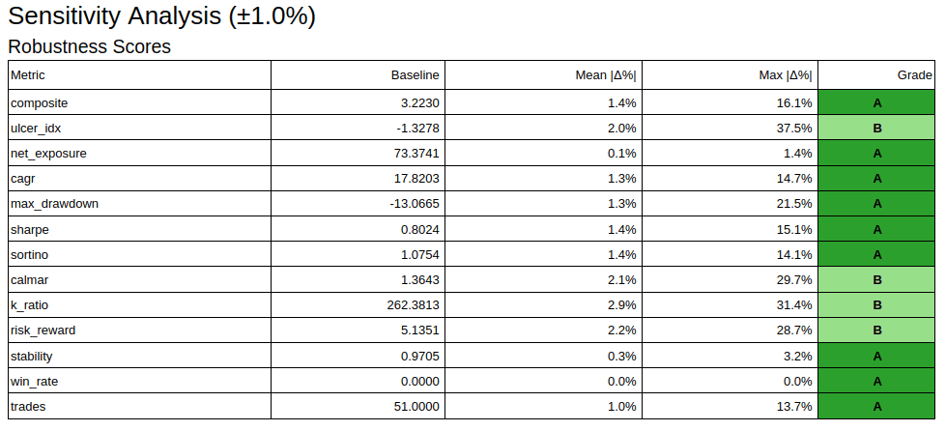This screenshot has height=431, width=946.
Task: Click the Robustness Scores subheading
Action: click(x=89, y=46)
